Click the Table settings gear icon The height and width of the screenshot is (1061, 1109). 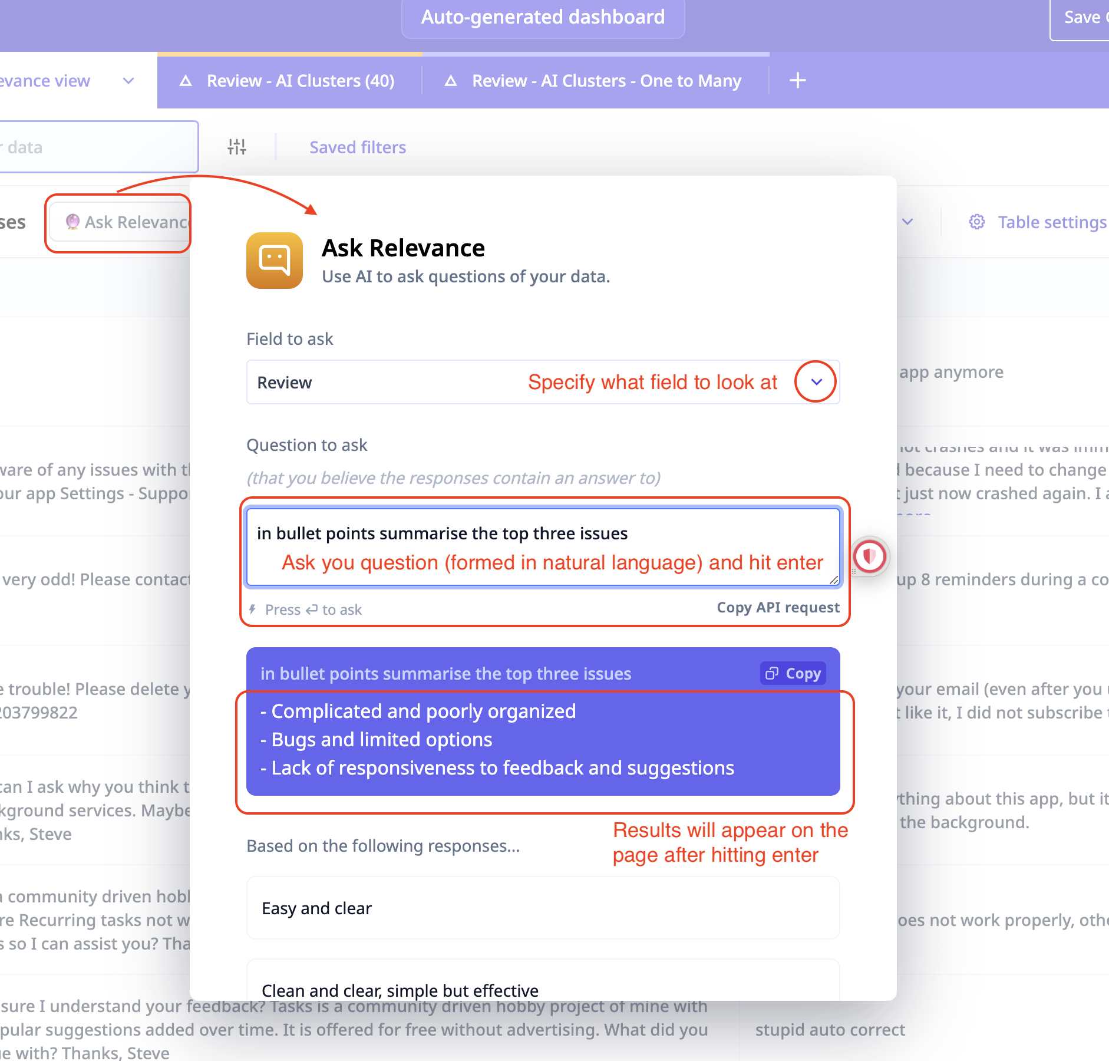(x=977, y=222)
